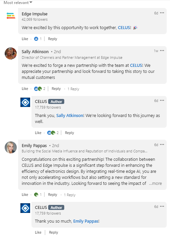Follow the Sally Atkinson mention link
This screenshot has width=170, height=238.
70,116
